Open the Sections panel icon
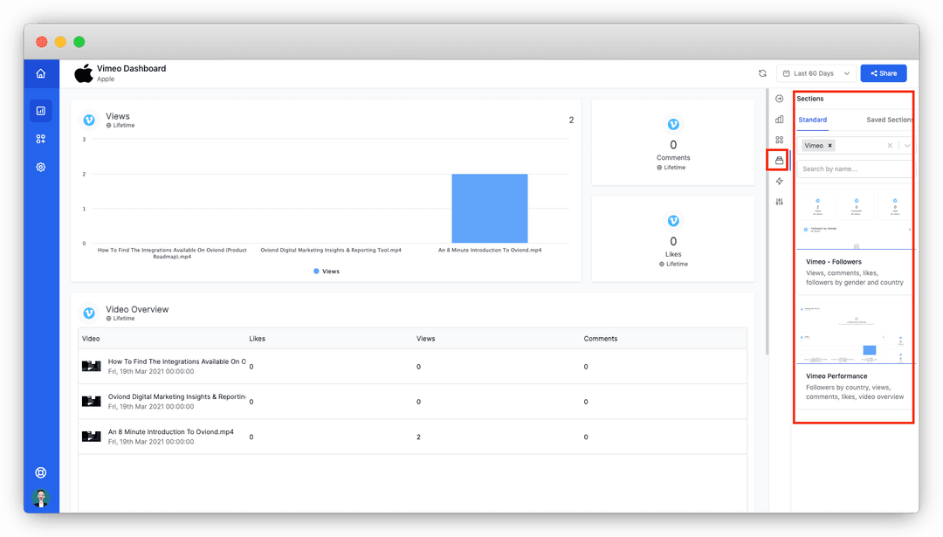This screenshot has height=537, width=943. (780, 160)
